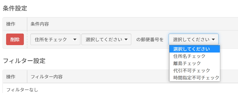The height and width of the screenshot is (93, 238).
Task: Open the middle 選択してください dropdown
Action: click(x=106, y=39)
